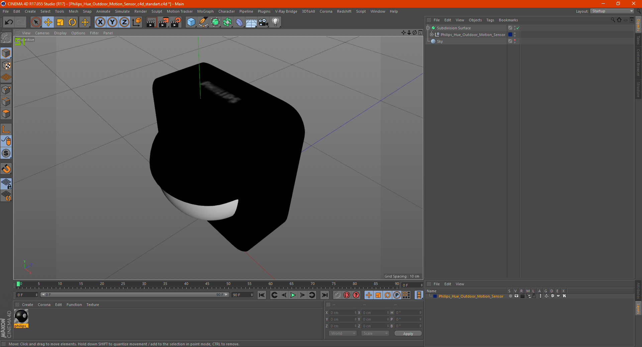This screenshot has height=347, width=642.
Task: Click the Philips object blue layer swatch
Action: pyautogui.click(x=510, y=35)
